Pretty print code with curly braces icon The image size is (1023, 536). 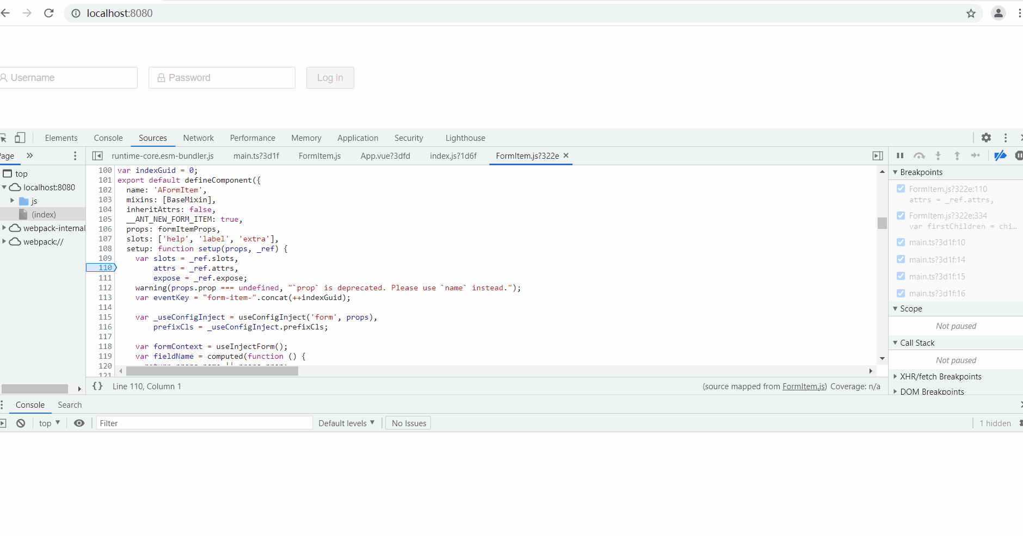click(97, 386)
